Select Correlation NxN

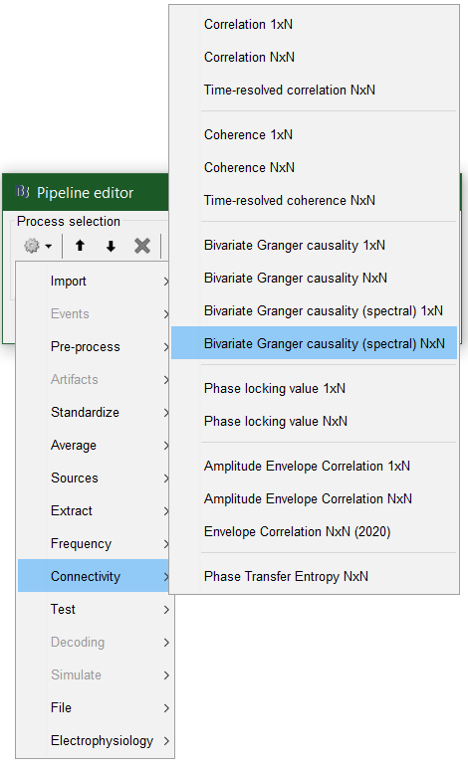coord(314,58)
